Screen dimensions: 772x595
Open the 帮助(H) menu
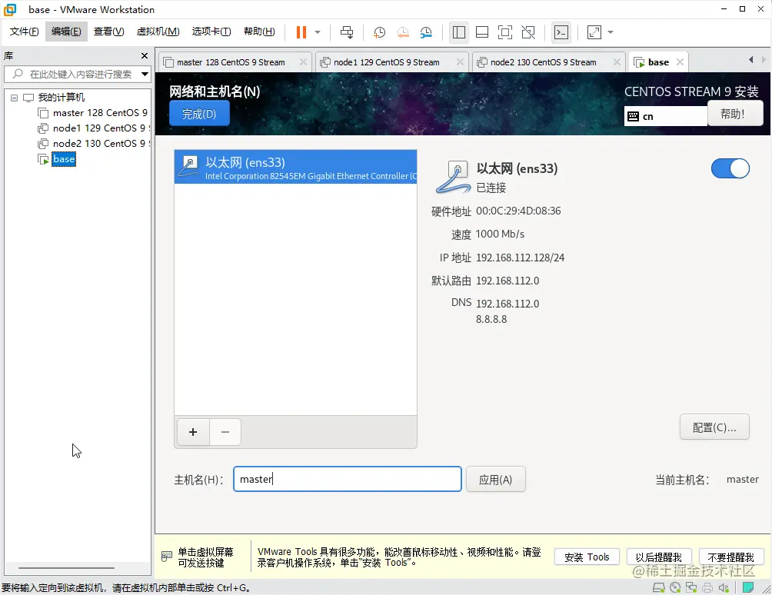[x=259, y=32]
